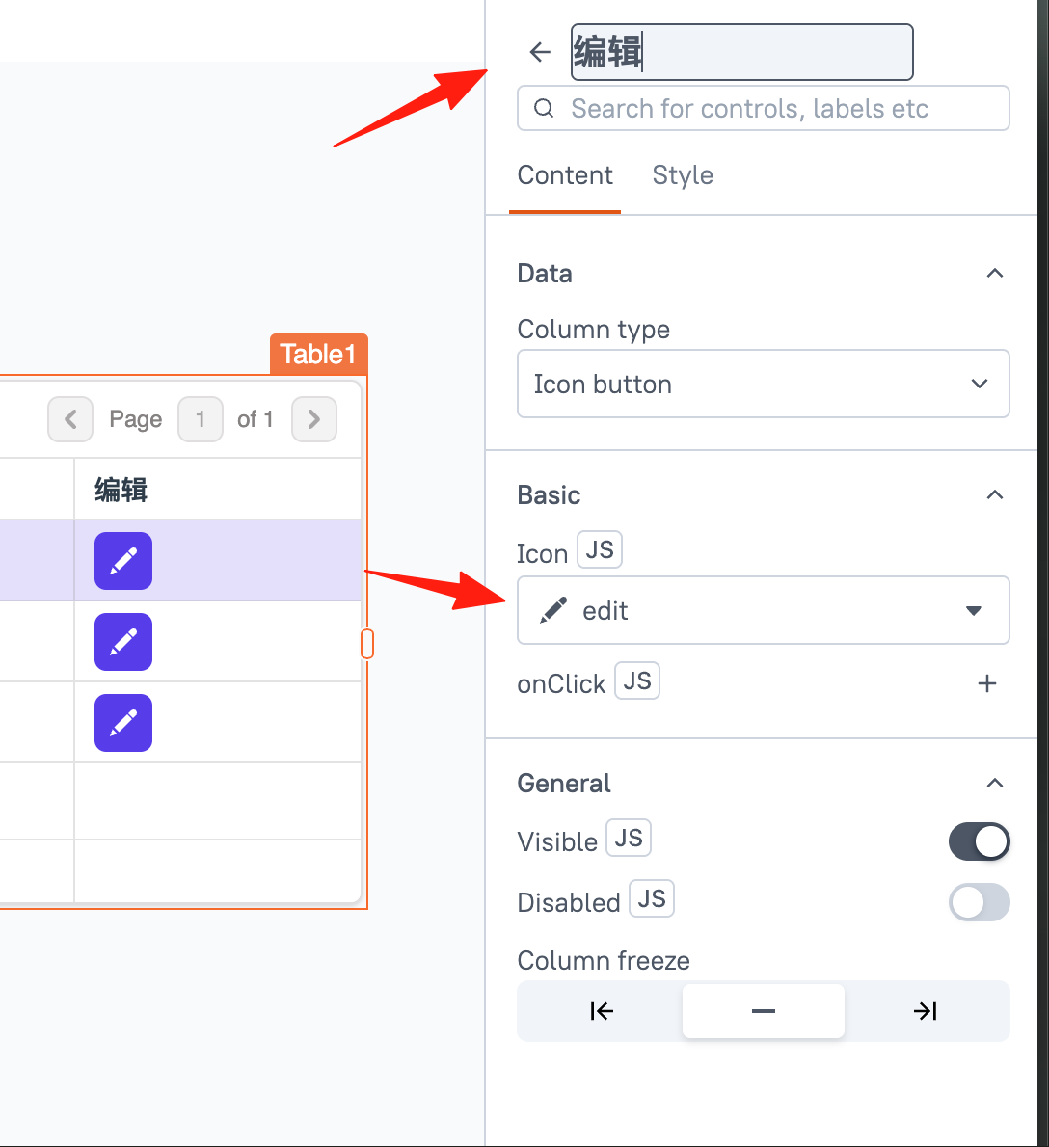The width and height of the screenshot is (1049, 1147).
Task: Click the edit pencil button in third row
Action: [122, 723]
